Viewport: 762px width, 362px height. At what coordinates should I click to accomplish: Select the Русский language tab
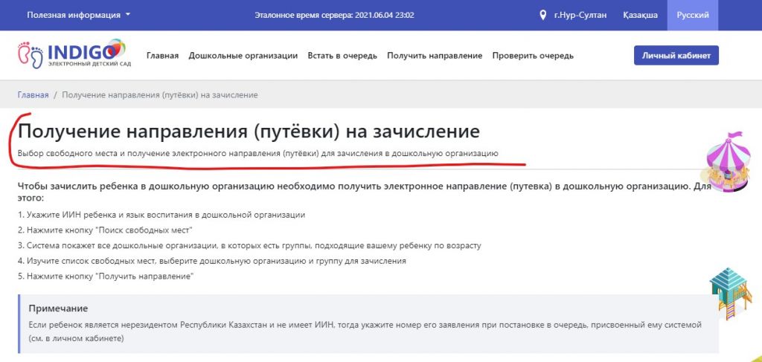tap(692, 15)
